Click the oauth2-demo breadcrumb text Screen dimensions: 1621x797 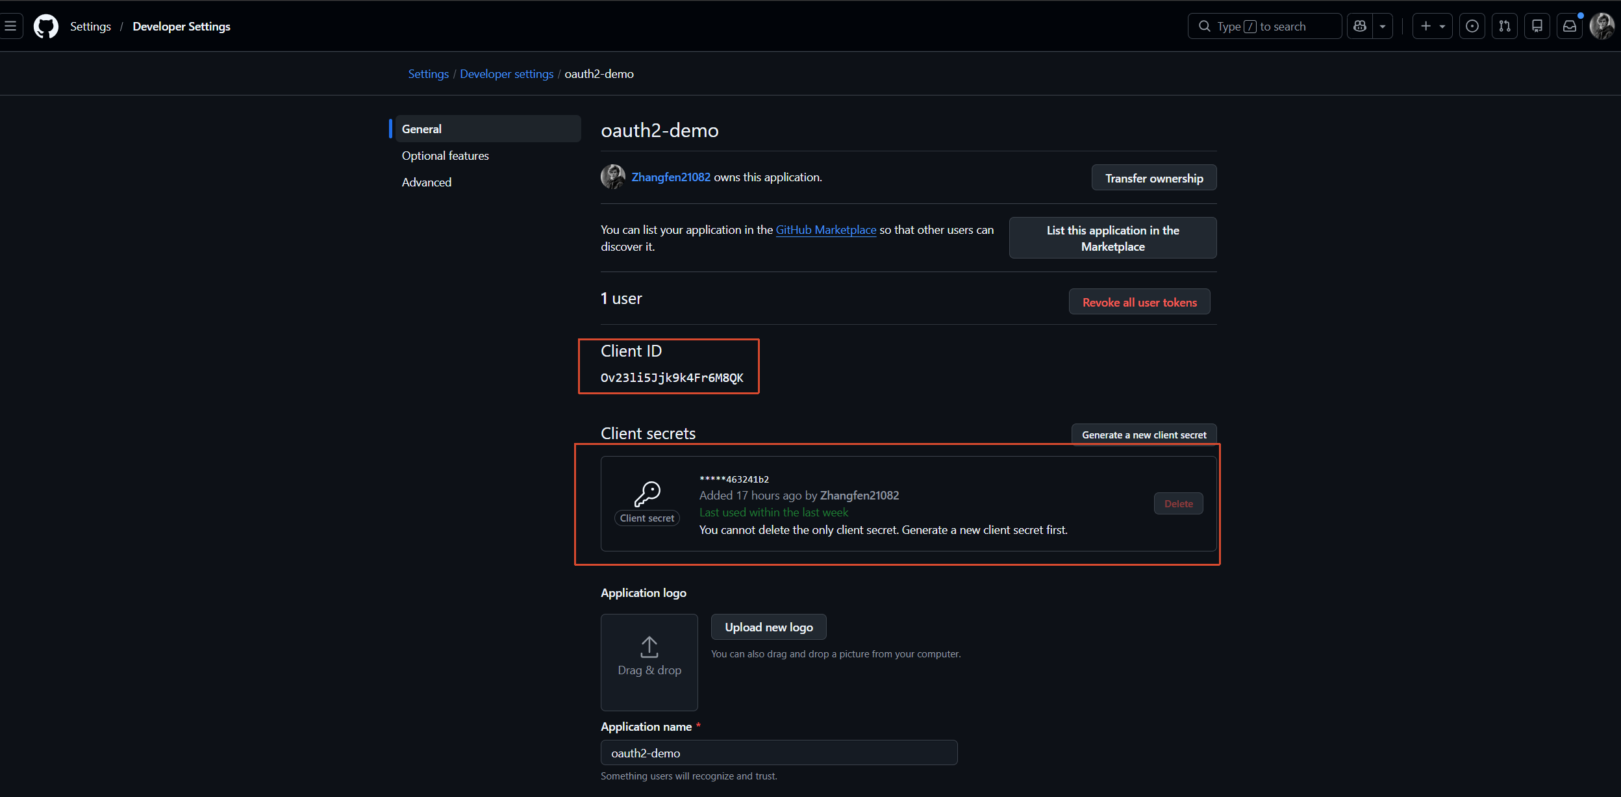click(599, 73)
